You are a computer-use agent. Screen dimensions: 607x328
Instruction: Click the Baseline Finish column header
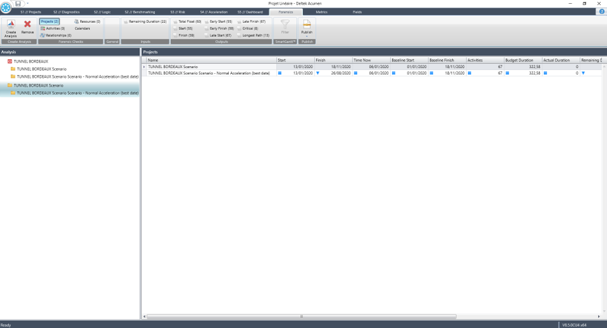(447, 61)
